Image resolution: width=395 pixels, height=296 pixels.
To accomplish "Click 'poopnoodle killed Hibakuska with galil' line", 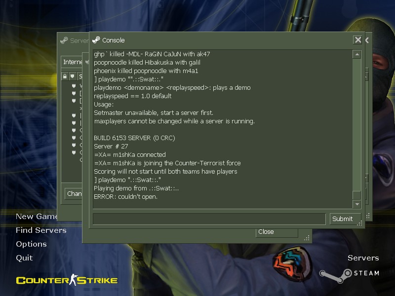I will coord(147,63).
